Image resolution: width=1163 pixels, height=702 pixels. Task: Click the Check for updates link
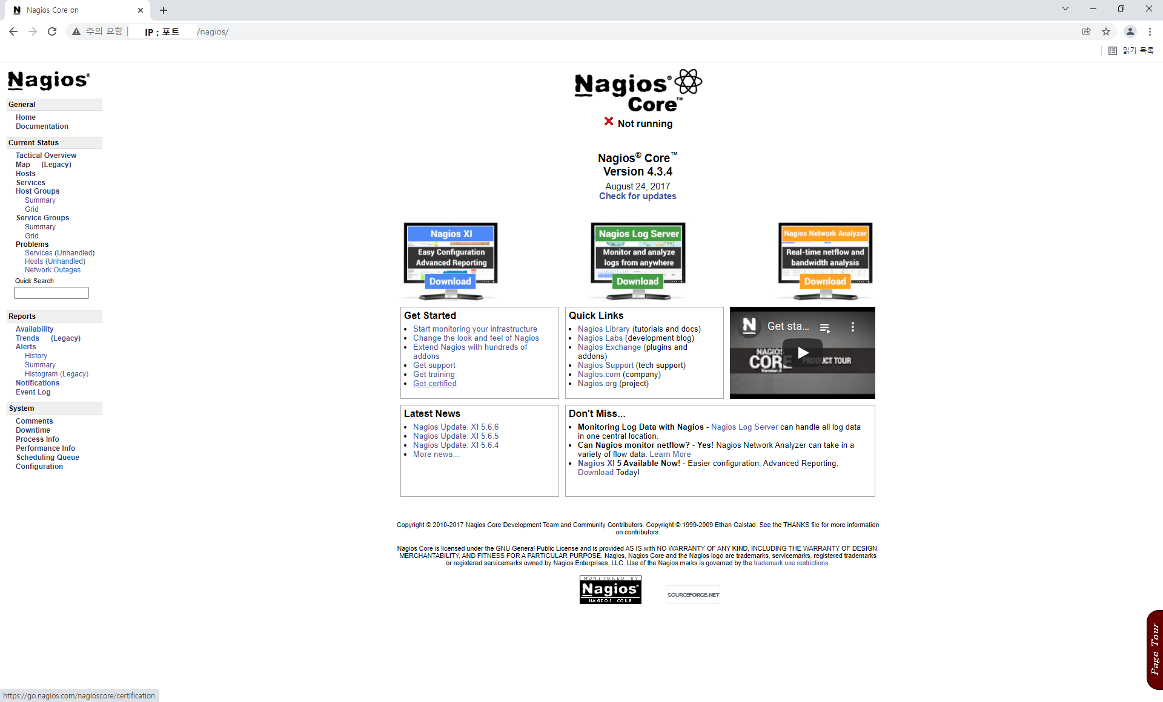coord(637,196)
